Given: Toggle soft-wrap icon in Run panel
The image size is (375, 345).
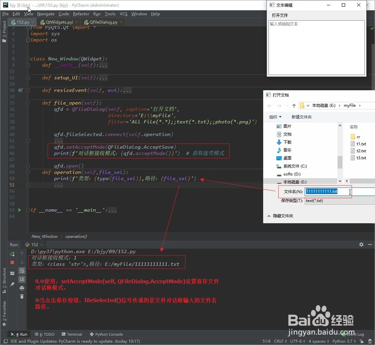Looking at the screenshot, I should tap(22, 271).
